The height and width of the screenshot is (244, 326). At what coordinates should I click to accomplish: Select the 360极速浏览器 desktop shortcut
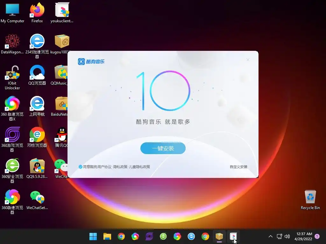(x=12, y=202)
